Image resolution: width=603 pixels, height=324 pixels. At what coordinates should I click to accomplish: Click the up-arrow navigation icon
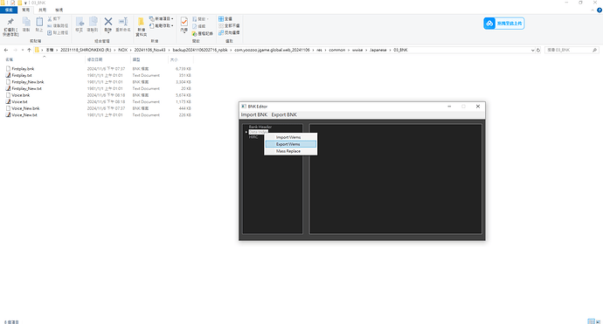[29, 50]
